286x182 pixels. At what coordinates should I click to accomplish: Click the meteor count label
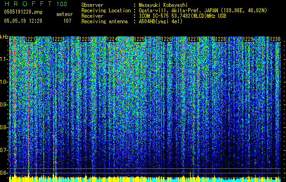[65, 14]
